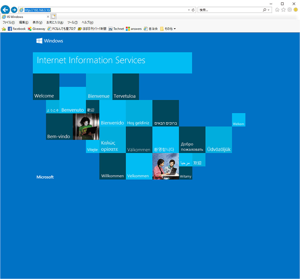Viewport: 300px width, 279px height.
Task: Open the ほぼ日刊イトイ新聞 favorite
Action: (x=92, y=29)
